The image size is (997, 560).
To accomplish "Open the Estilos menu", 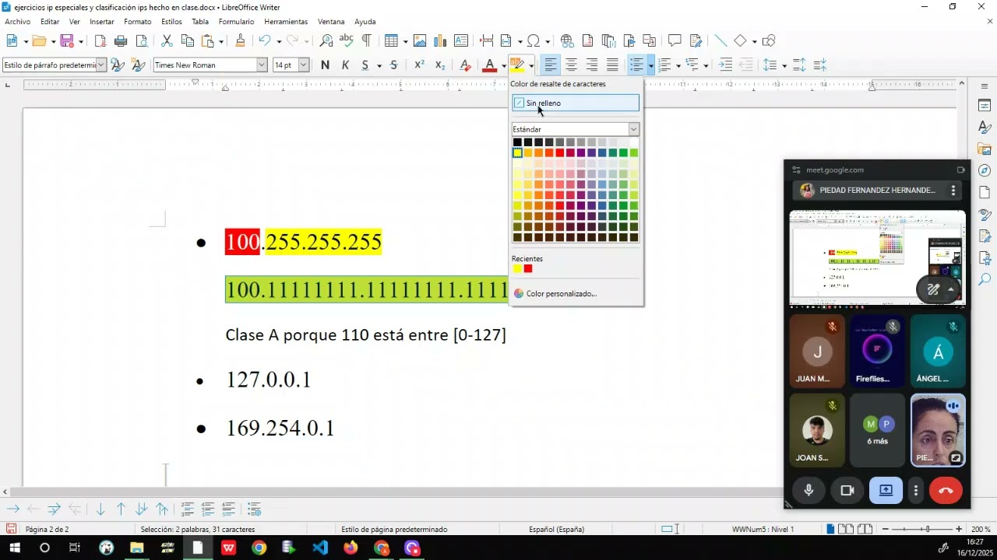I will [171, 22].
